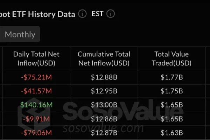Switch to the Monthly tab
The width and height of the screenshot is (210, 140).
[20, 34]
